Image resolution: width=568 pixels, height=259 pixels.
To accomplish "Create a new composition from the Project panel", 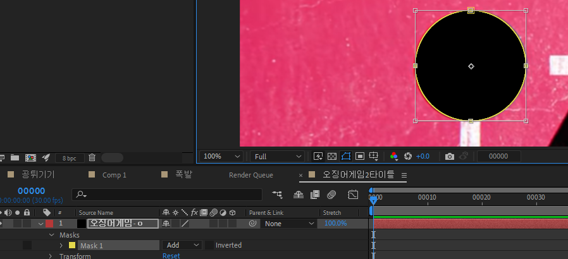I will [30, 158].
